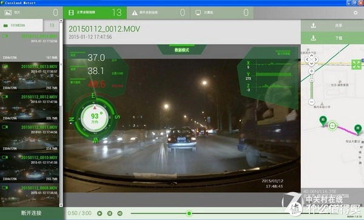Zoom in the map with plus button
364x220 pixels.
point(312,71)
